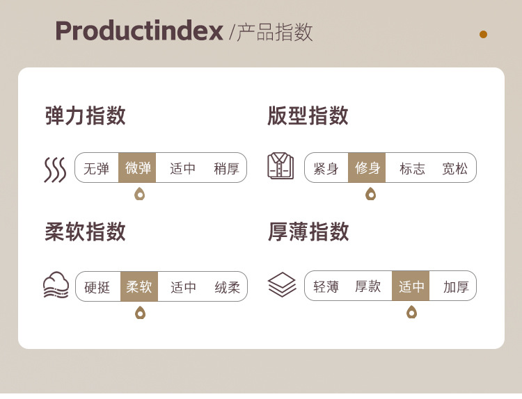Select 宽松 in the fit index
522x399 pixels.
pyautogui.click(x=455, y=168)
